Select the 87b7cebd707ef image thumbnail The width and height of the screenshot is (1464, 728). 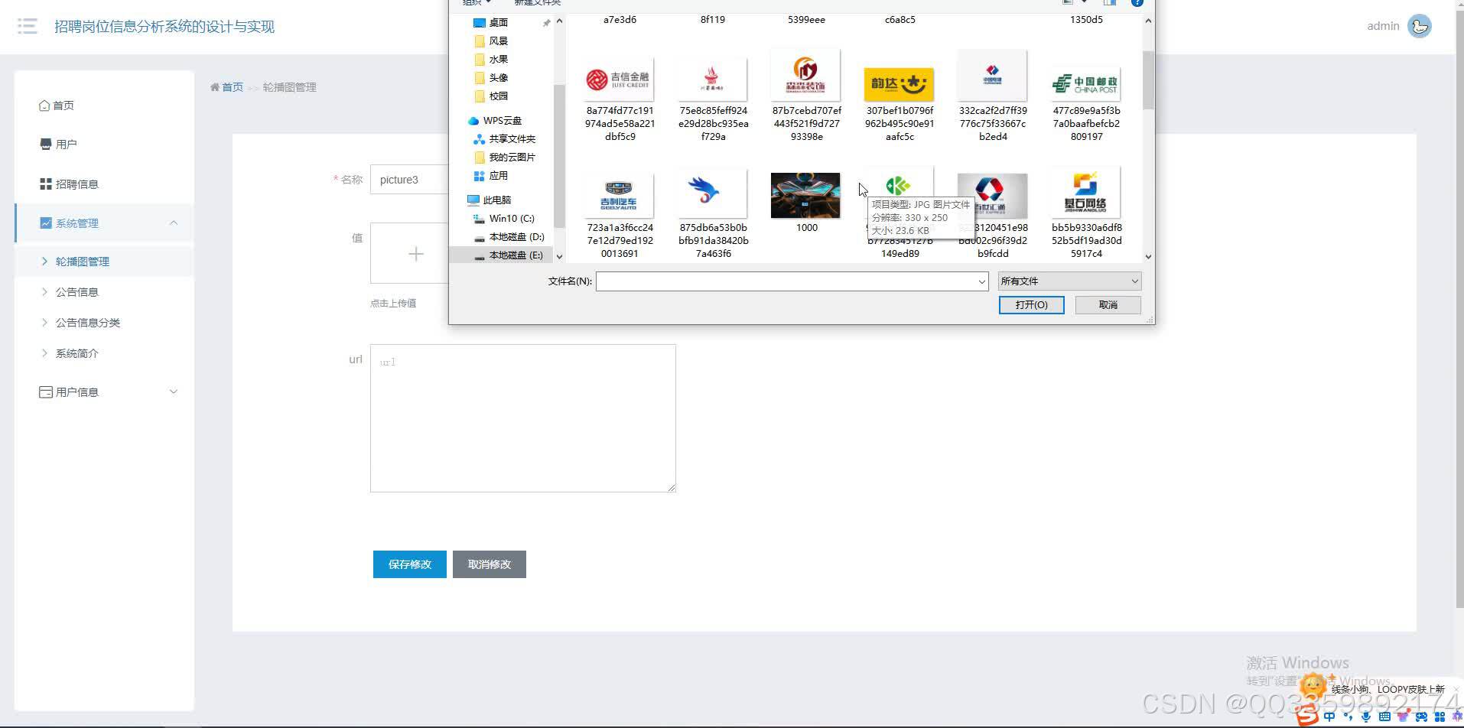coord(806,76)
